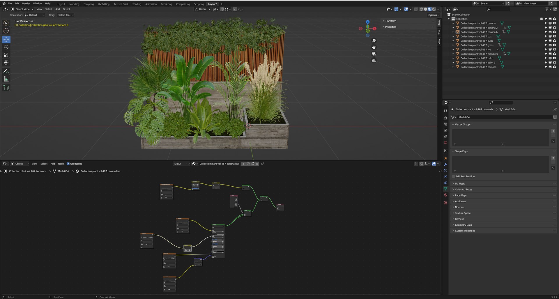Click the Options button in viewport header

434,15
